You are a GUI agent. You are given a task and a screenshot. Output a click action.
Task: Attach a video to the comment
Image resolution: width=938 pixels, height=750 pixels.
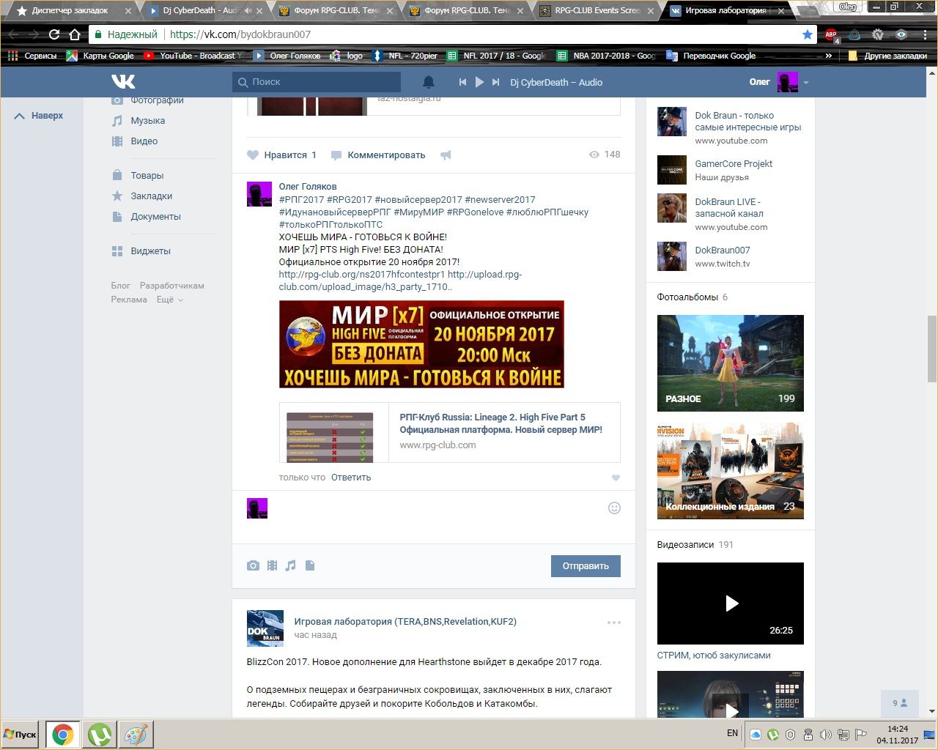pos(272,565)
